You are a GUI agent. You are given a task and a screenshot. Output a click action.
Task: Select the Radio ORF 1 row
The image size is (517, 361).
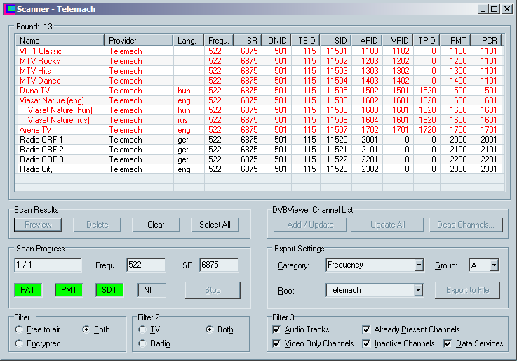(259, 140)
